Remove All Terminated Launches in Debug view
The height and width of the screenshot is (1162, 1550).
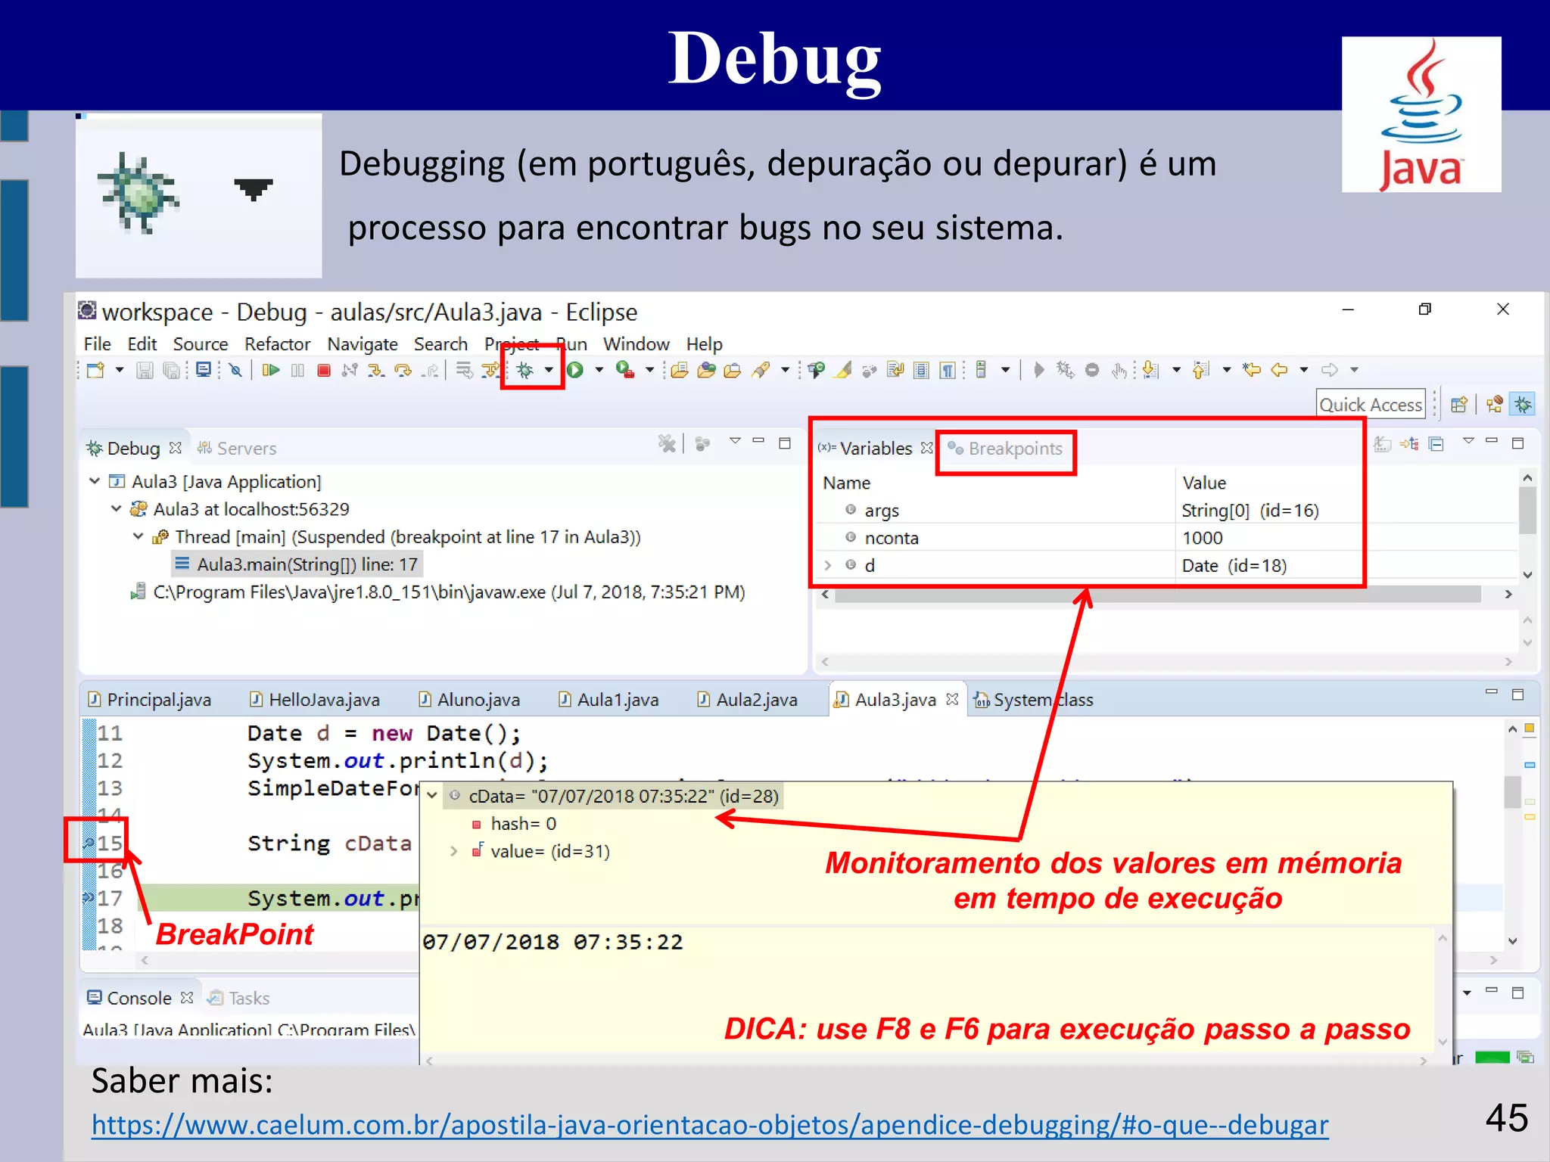[667, 443]
